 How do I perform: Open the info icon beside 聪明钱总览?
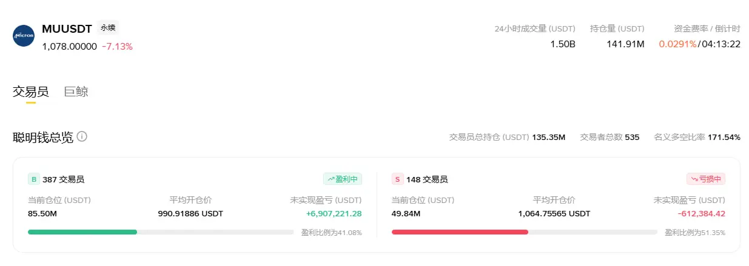point(82,136)
